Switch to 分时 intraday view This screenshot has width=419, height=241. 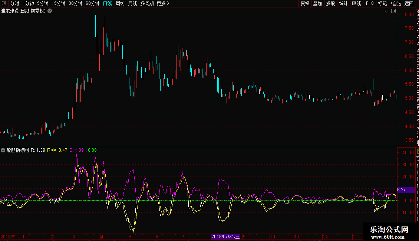pos(15,3)
